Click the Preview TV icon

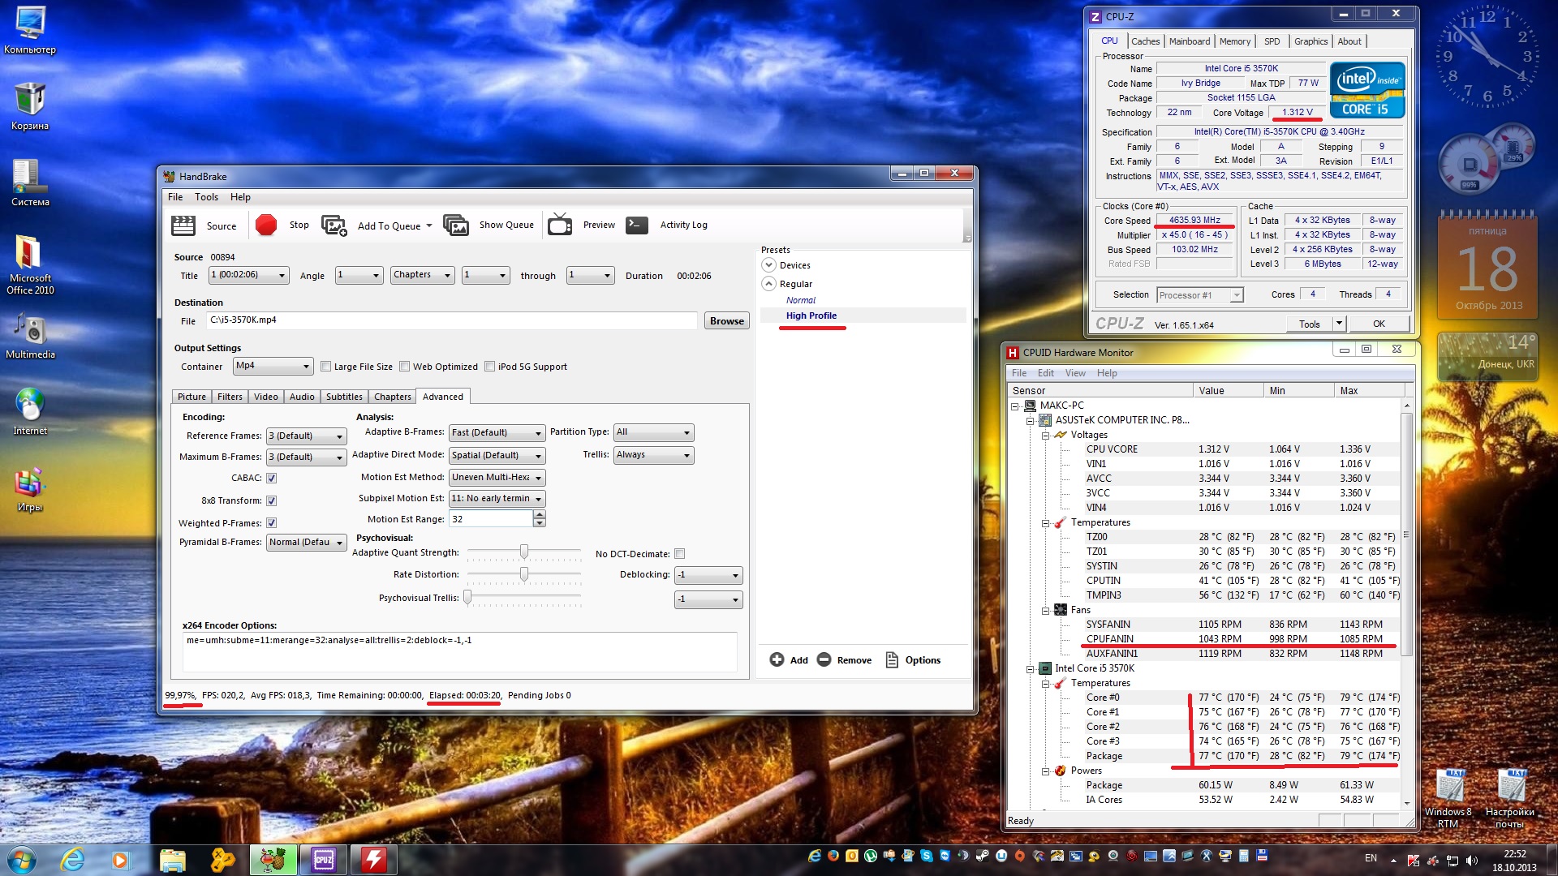(560, 225)
